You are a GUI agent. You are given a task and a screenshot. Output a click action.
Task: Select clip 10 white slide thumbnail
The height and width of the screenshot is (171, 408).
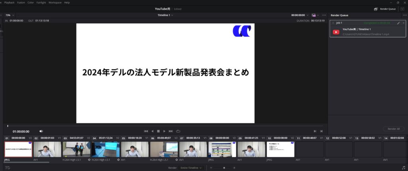click(280, 149)
